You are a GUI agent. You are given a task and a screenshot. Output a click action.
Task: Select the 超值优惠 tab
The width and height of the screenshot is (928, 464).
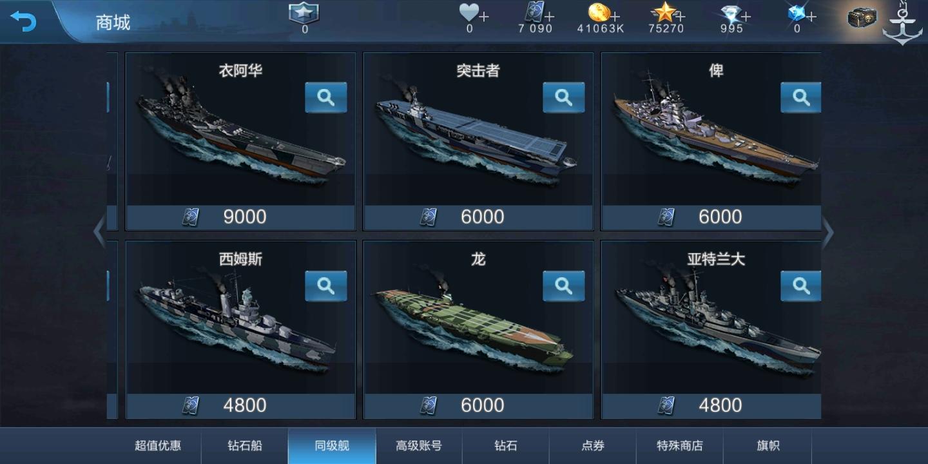click(x=158, y=445)
